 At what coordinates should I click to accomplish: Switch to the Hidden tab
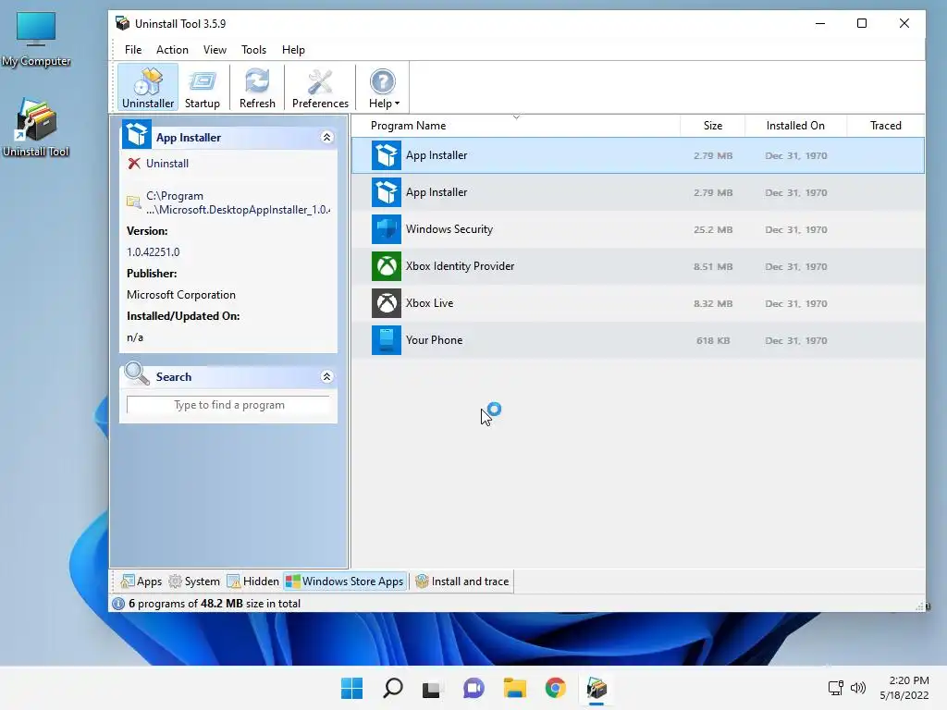[253, 581]
